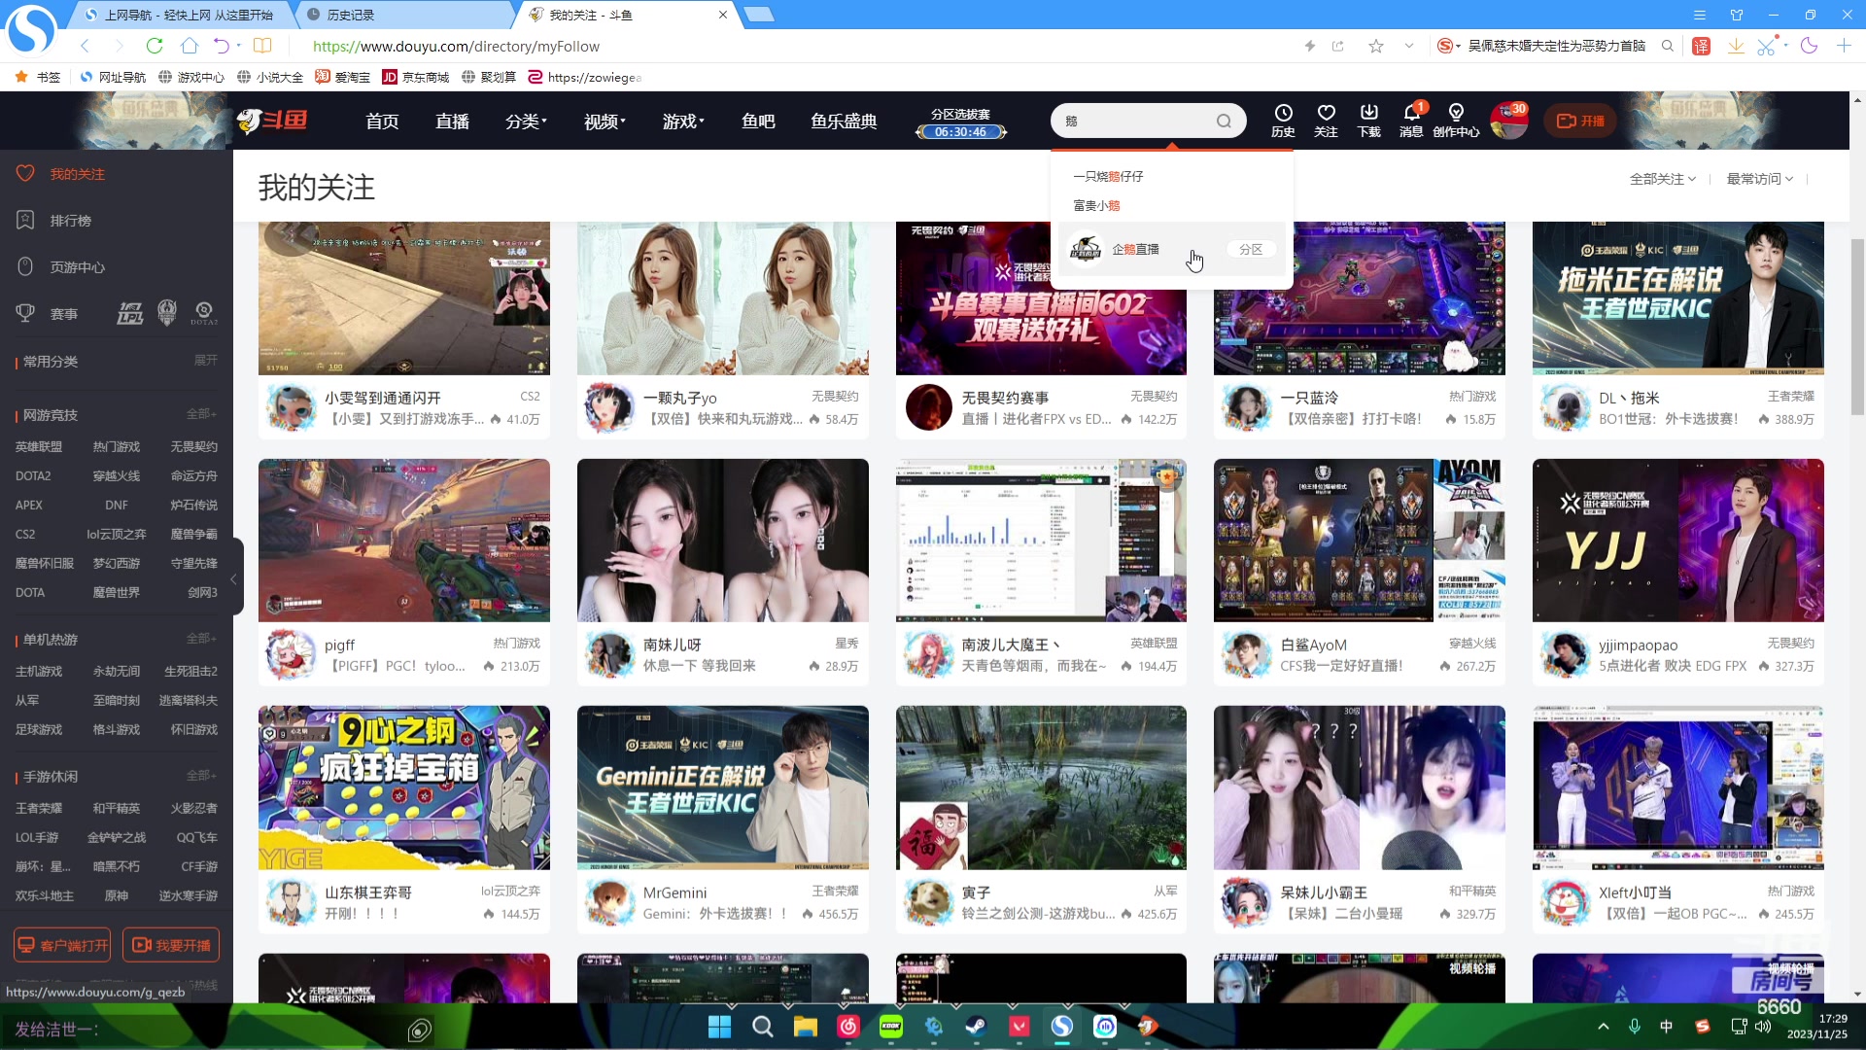
Task: Open 京东商城 bookmark
Action: [x=415, y=77]
